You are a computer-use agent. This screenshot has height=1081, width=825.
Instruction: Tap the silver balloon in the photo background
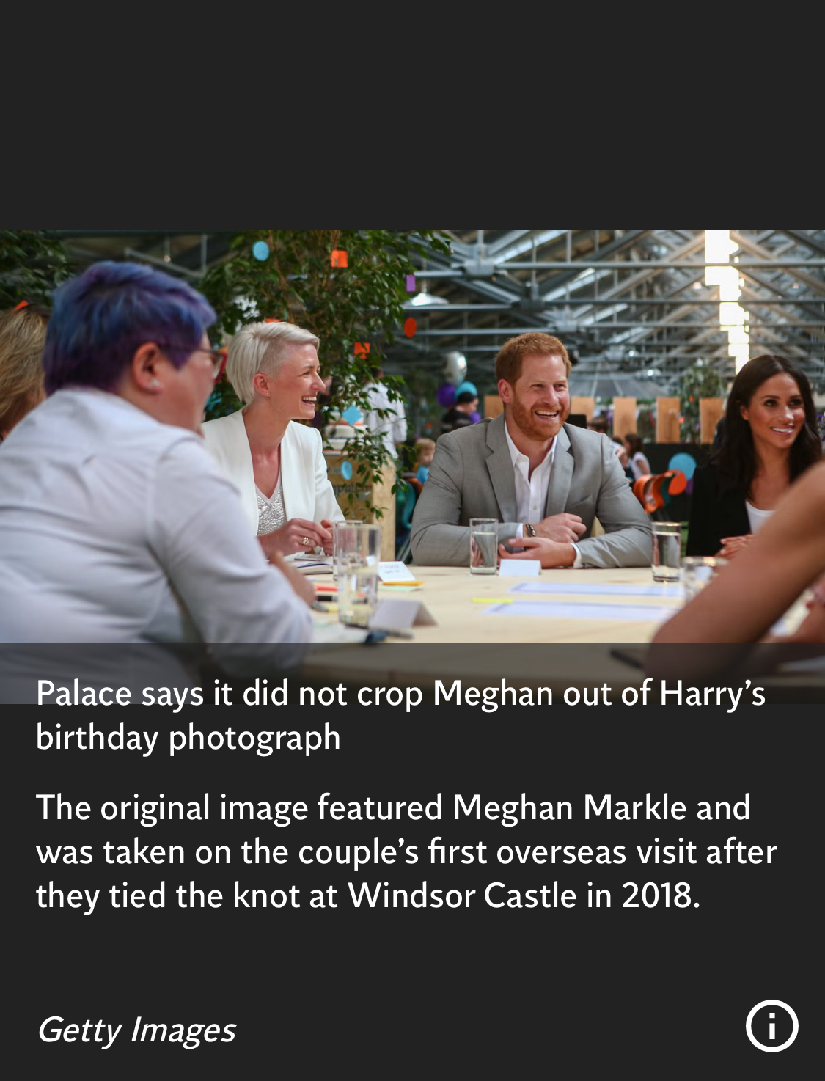click(455, 367)
